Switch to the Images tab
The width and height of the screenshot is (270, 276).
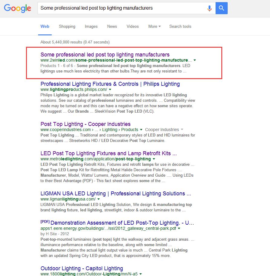pos(91,26)
